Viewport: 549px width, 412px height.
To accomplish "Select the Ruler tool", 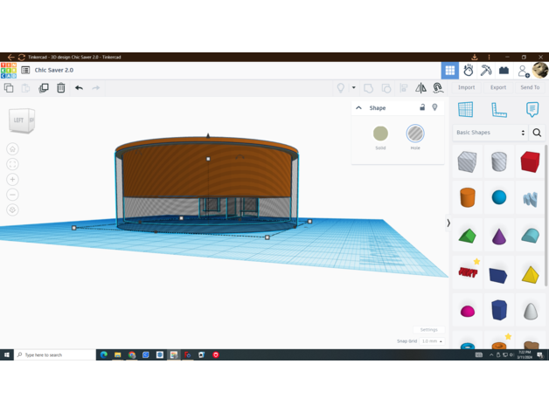I will pyautogui.click(x=498, y=109).
